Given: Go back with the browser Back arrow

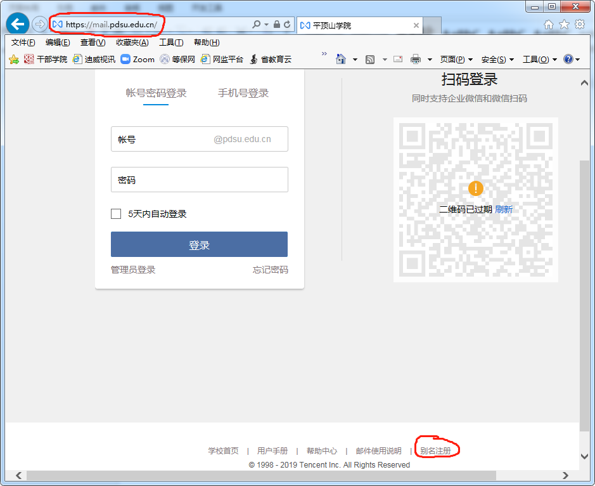Looking at the screenshot, I should click(18, 24).
